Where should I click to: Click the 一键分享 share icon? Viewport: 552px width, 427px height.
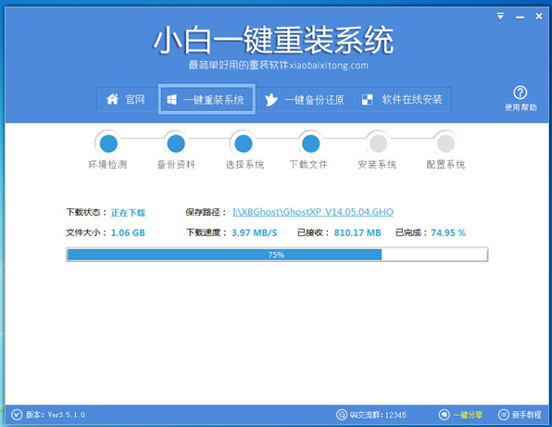[444, 415]
